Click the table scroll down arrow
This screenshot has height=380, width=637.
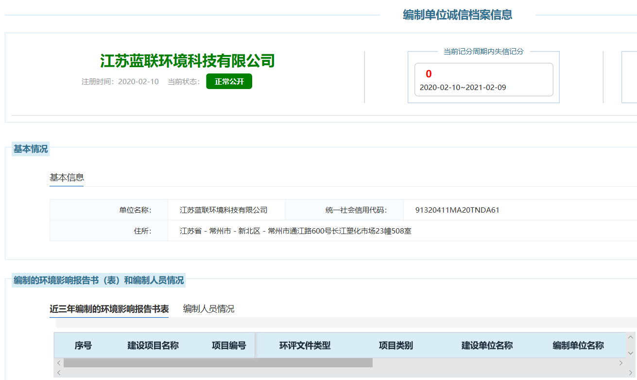(x=631, y=353)
